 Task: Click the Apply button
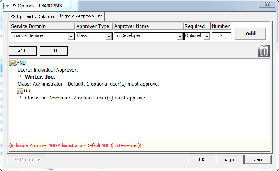(230, 160)
